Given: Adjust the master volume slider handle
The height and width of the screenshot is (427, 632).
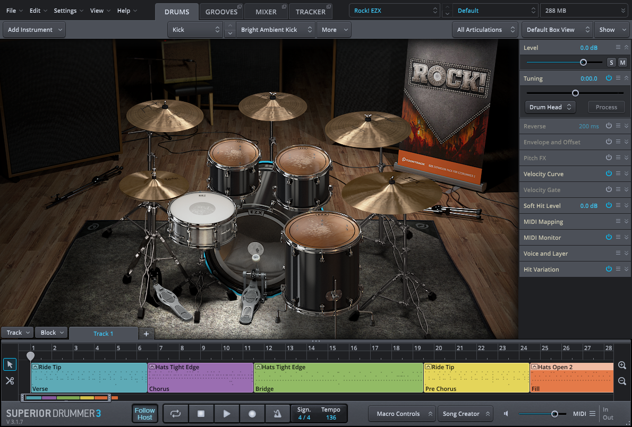Looking at the screenshot, I should [554, 414].
